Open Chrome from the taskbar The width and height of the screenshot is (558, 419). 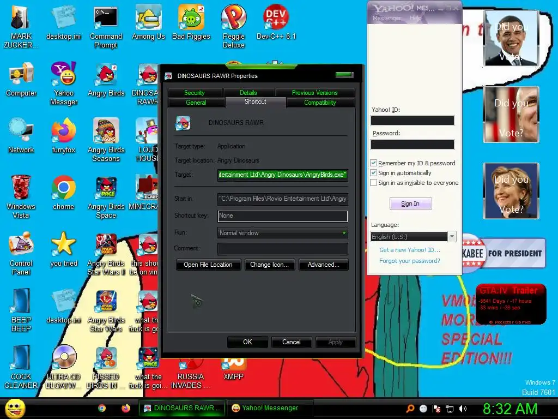pos(102,408)
